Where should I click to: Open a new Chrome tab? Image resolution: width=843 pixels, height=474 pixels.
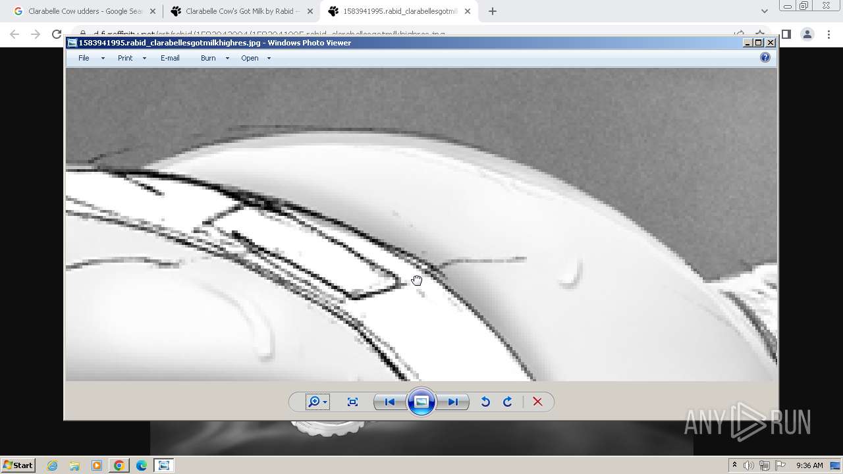click(x=493, y=11)
